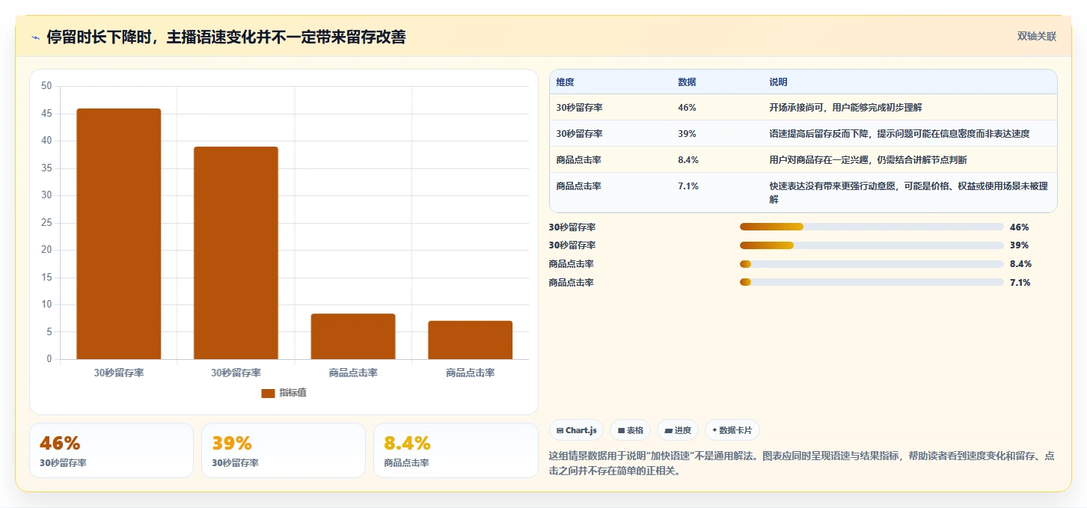Open the 46% 30秒留存率 data card
Viewport: 1087px width, 508px height.
(x=111, y=450)
